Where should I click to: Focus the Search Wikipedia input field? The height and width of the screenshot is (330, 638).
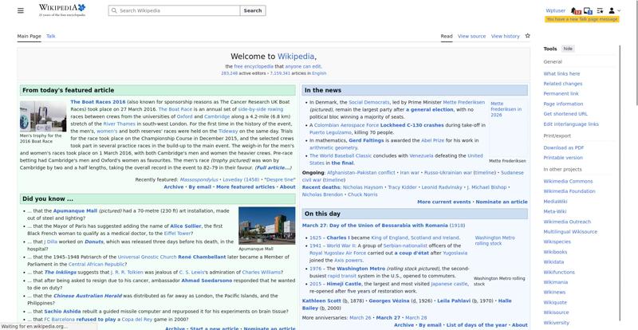(x=175, y=10)
